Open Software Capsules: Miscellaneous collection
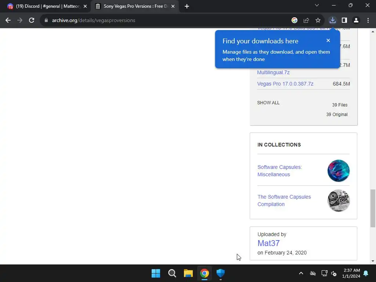 279,171
